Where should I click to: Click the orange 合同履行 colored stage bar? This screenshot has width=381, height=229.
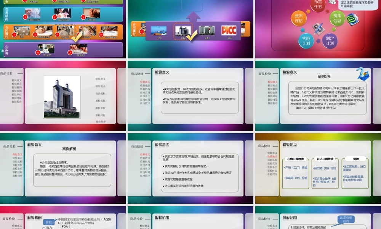point(6,32)
